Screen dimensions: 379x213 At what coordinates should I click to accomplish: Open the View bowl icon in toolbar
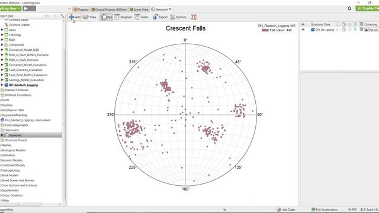[x=85, y=17]
